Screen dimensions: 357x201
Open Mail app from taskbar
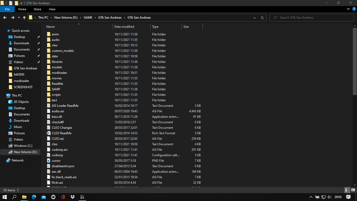(x=44, y=197)
